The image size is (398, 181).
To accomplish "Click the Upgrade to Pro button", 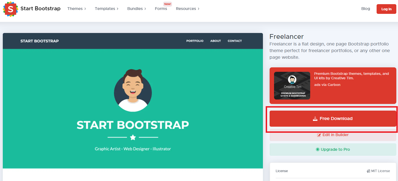I will tap(333, 149).
